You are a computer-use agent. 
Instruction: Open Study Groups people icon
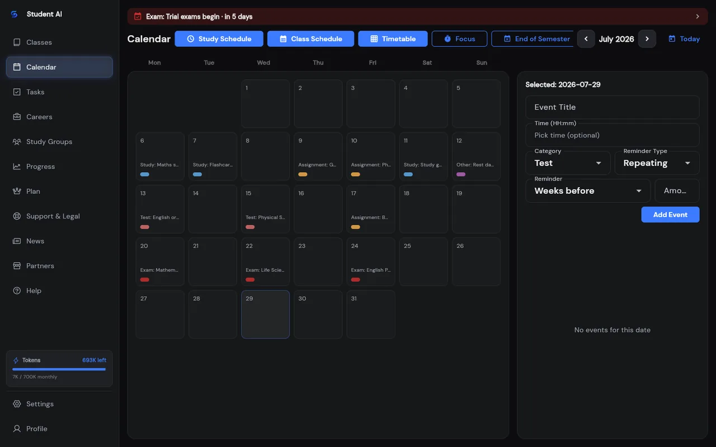(x=17, y=142)
